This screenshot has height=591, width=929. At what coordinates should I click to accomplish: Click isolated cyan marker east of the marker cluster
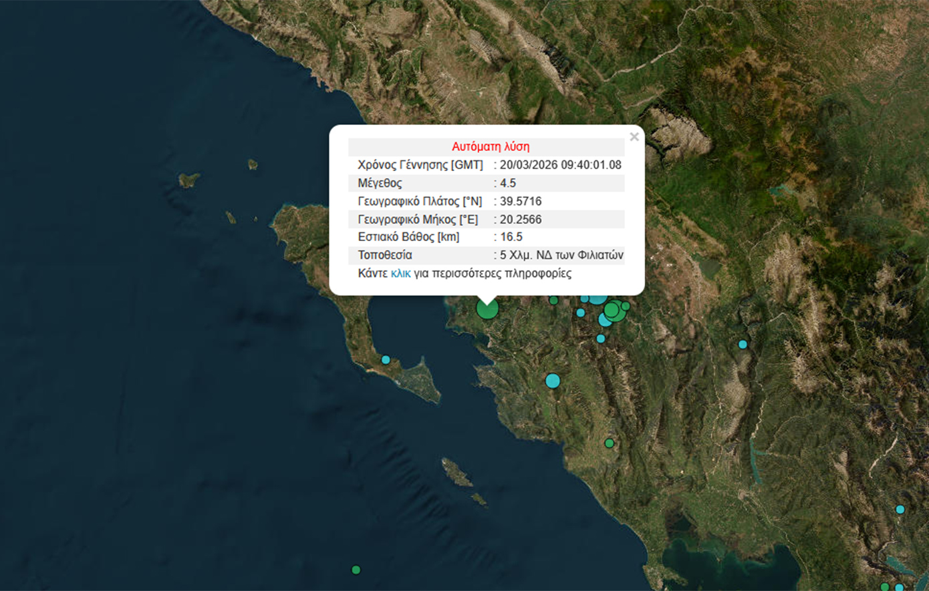coord(743,345)
